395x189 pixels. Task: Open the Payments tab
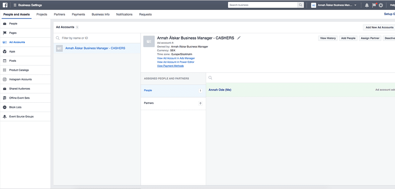pos(78,15)
